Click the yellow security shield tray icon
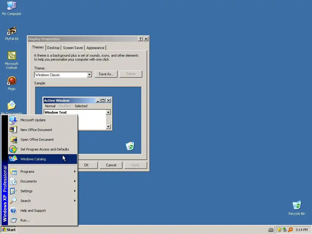 click(x=279, y=230)
